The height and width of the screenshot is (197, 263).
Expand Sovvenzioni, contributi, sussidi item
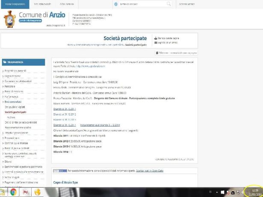pos(20,155)
